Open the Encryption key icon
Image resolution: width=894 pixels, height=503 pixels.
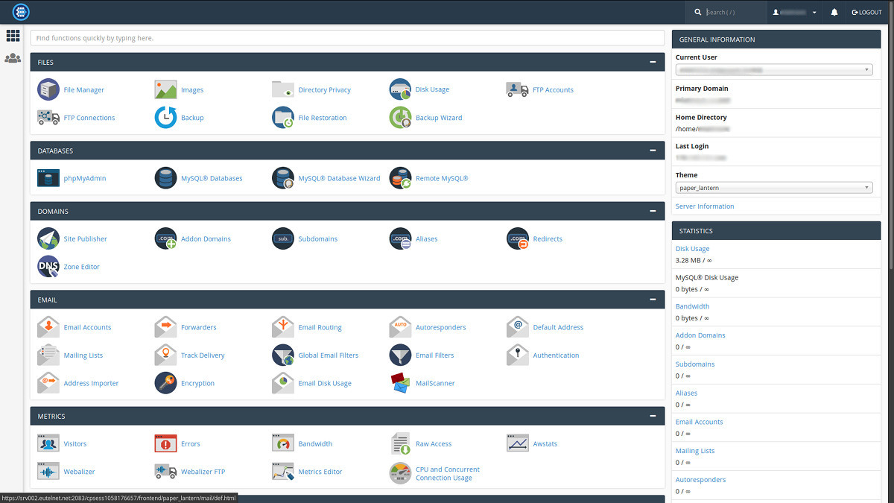click(x=165, y=383)
